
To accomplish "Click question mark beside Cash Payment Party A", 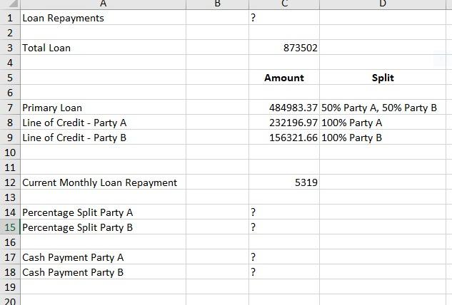I will (253, 257).
